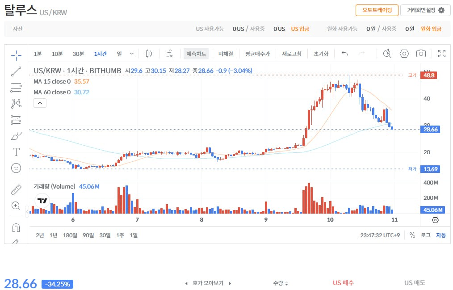Switch to the 1분 interval
453x290 pixels.
coord(38,54)
